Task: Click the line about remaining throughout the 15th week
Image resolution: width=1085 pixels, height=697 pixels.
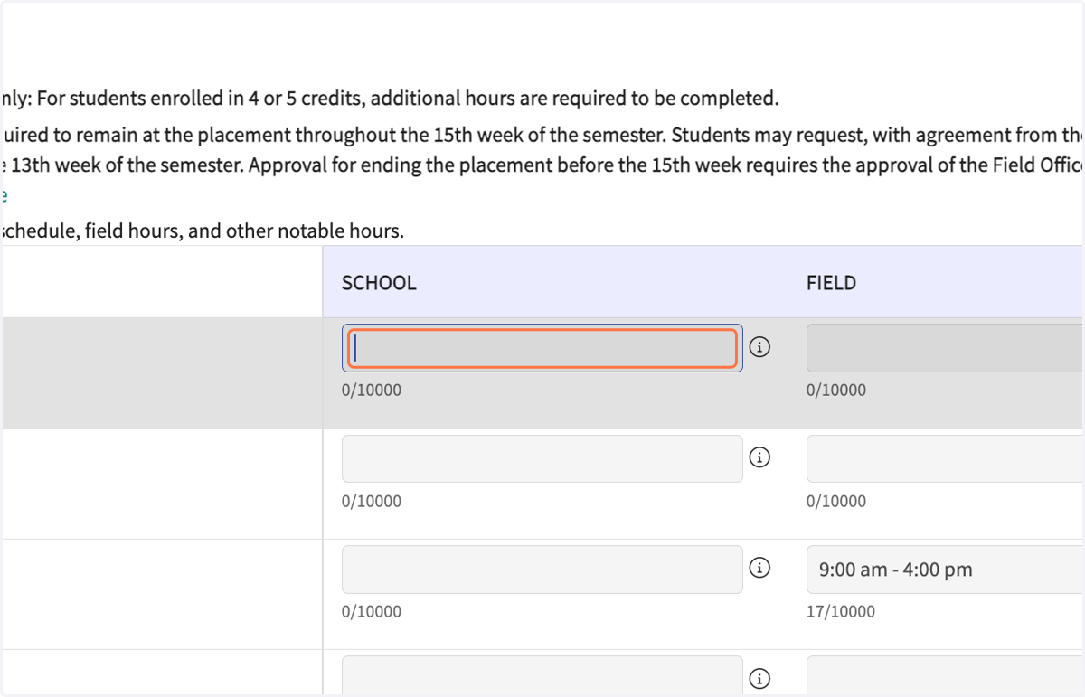Action: (x=542, y=136)
